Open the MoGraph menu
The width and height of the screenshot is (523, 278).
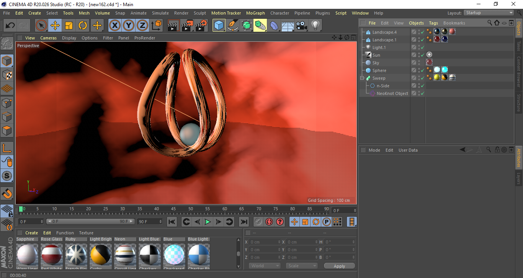pyautogui.click(x=255, y=13)
